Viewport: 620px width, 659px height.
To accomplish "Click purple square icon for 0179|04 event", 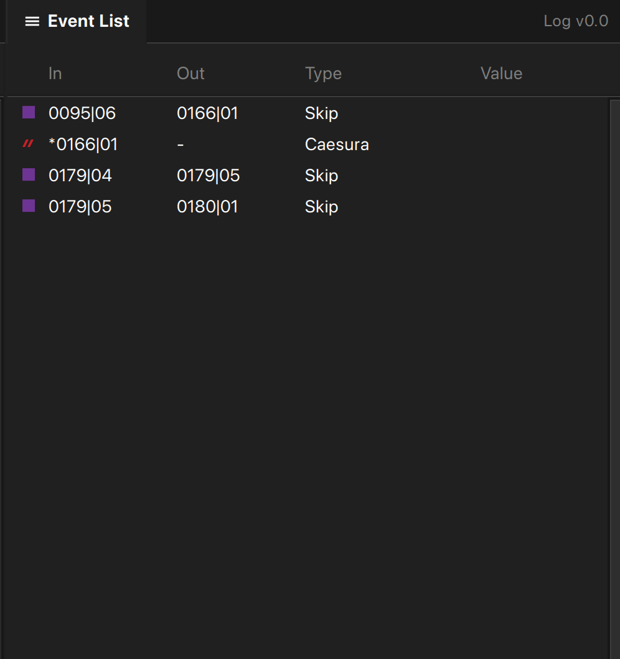I will click(29, 174).
